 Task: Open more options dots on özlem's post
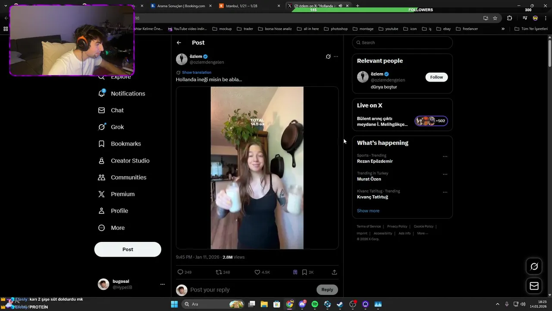(x=336, y=57)
